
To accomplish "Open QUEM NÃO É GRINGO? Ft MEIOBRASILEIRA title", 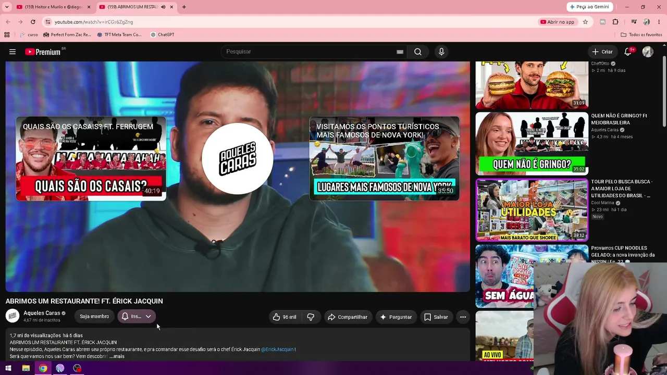I will (x=619, y=119).
